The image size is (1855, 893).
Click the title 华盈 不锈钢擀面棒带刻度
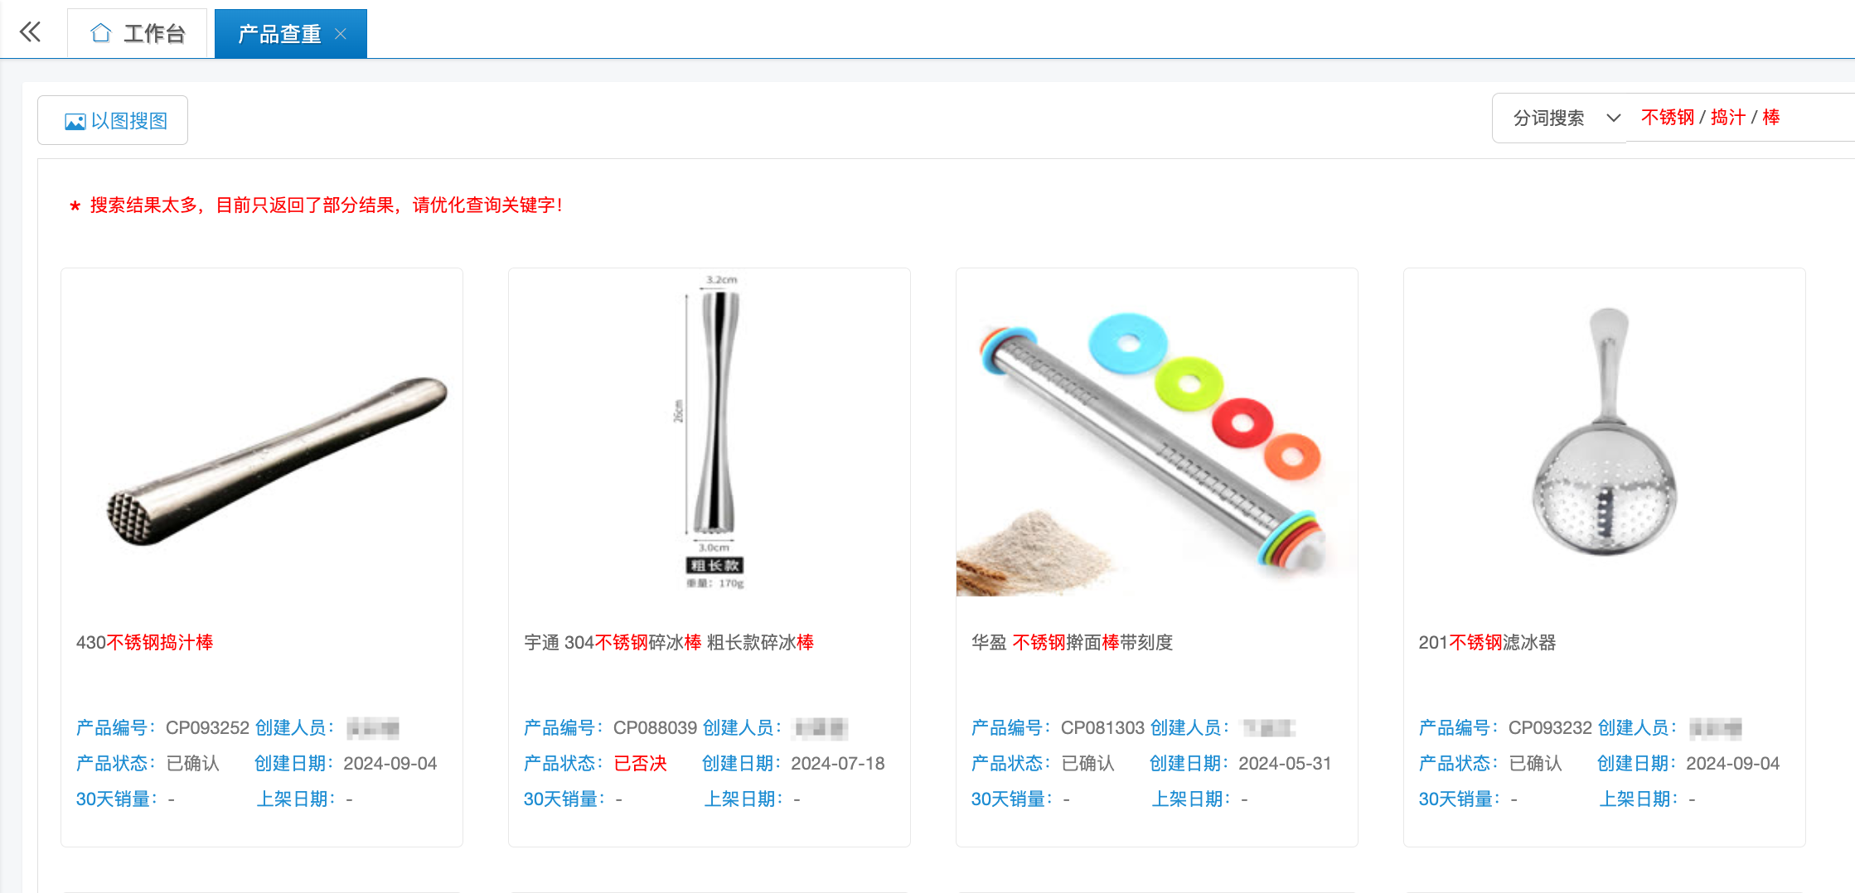click(1072, 642)
